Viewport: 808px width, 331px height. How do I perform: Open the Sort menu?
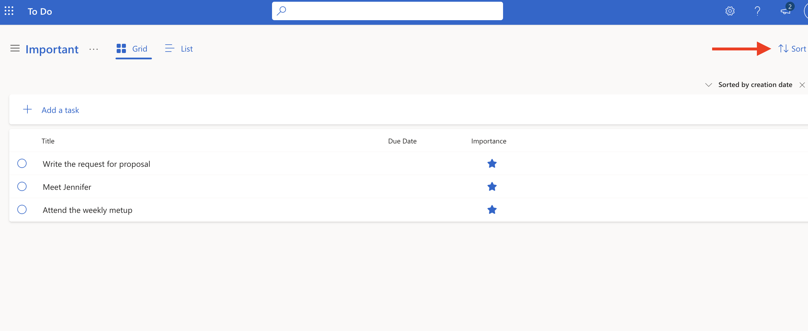792,49
